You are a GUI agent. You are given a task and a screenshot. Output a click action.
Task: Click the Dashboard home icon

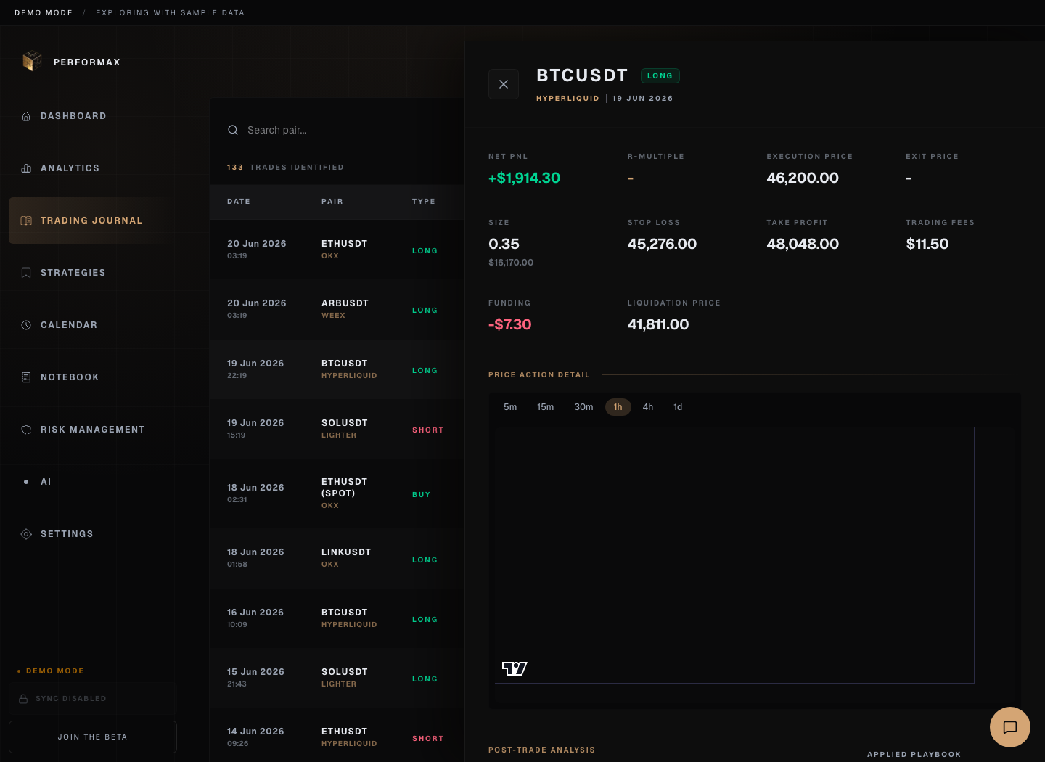click(x=26, y=116)
